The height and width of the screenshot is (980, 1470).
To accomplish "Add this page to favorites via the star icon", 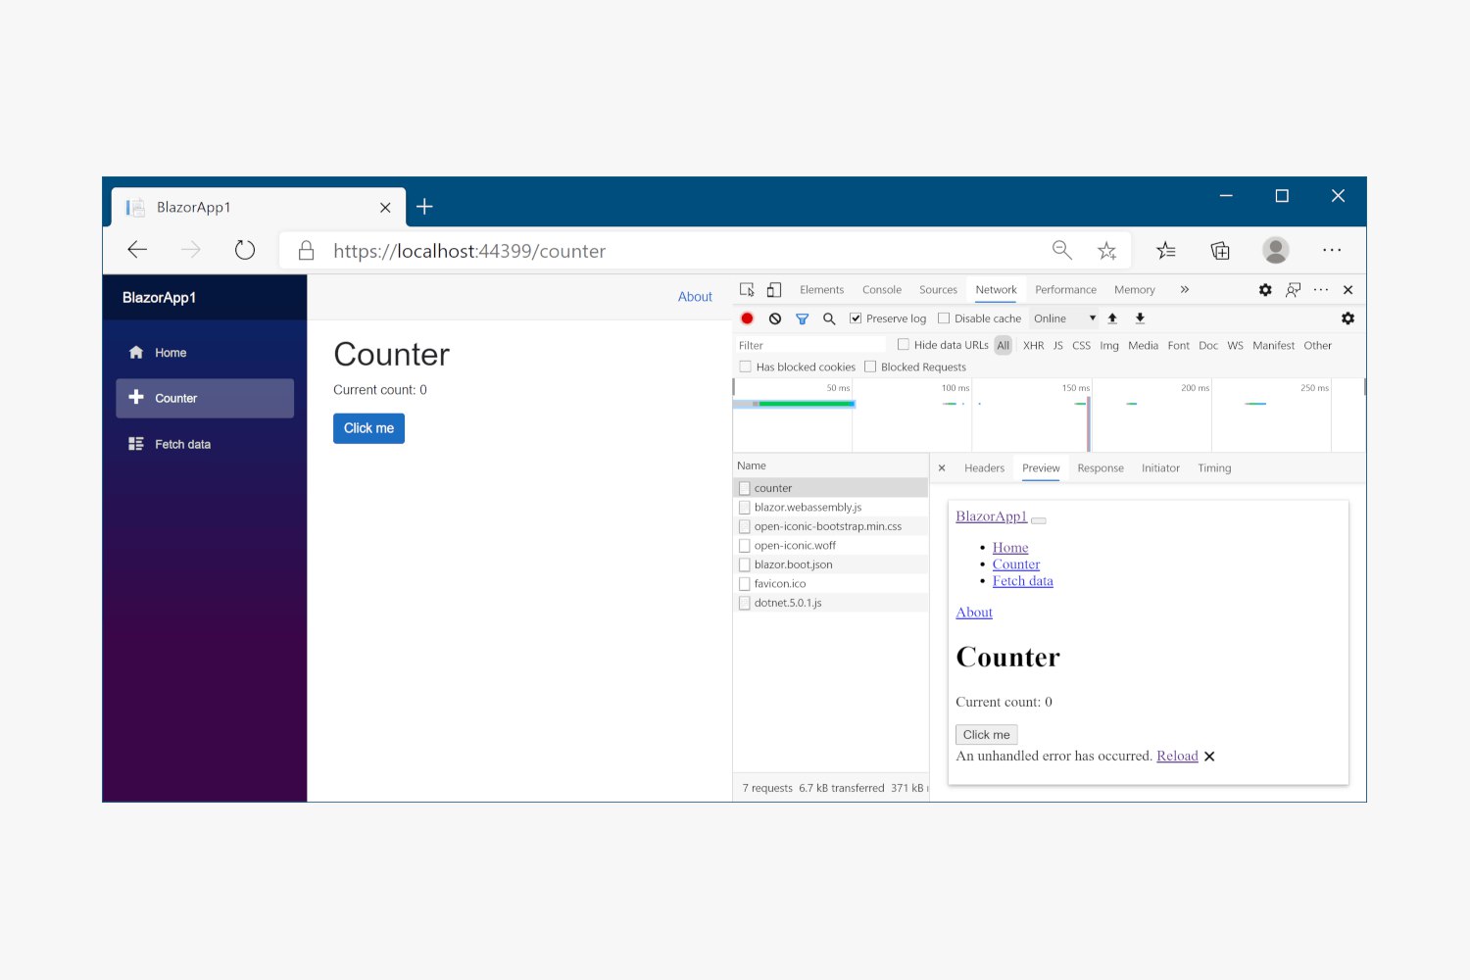I will (1107, 251).
